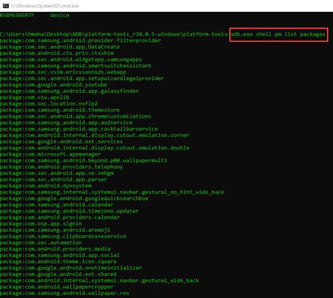333x298 pixels.
Task: Click the com.samsung.android.calendar package line
Action: click(57, 204)
